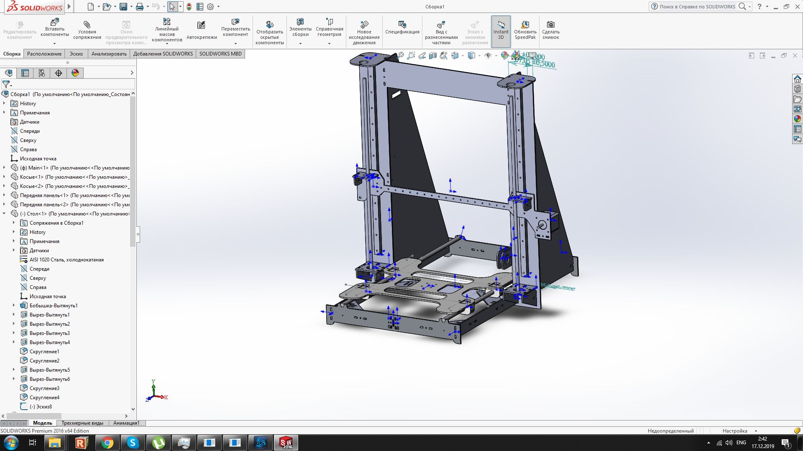Open Design Library icon in task pane
This screenshot has width=803, height=451.
[x=797, y=89]
